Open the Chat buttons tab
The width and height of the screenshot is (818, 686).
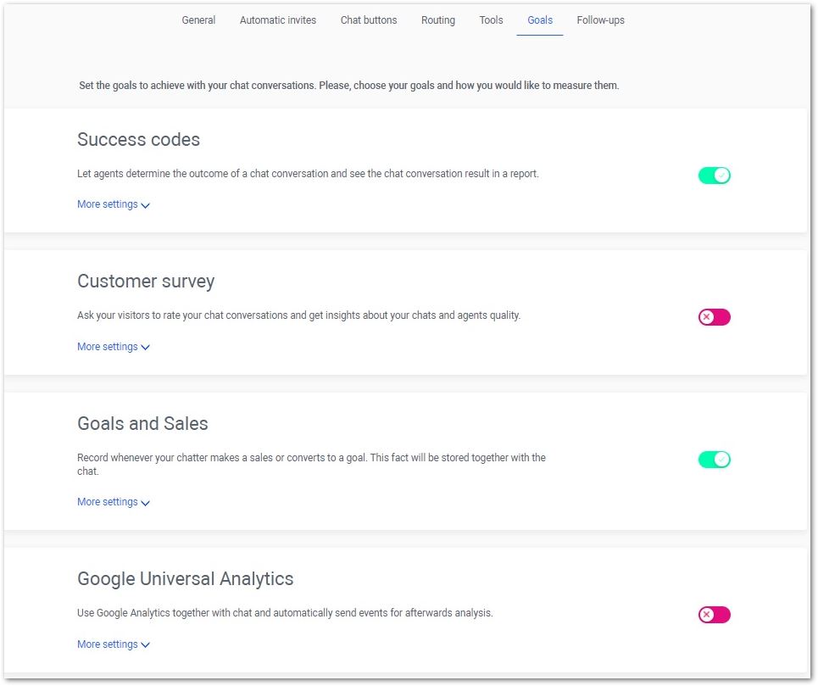click(368, 20)
